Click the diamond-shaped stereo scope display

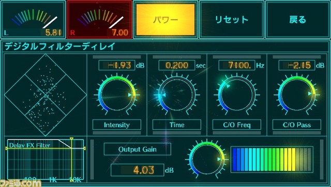tap(46, 95)
